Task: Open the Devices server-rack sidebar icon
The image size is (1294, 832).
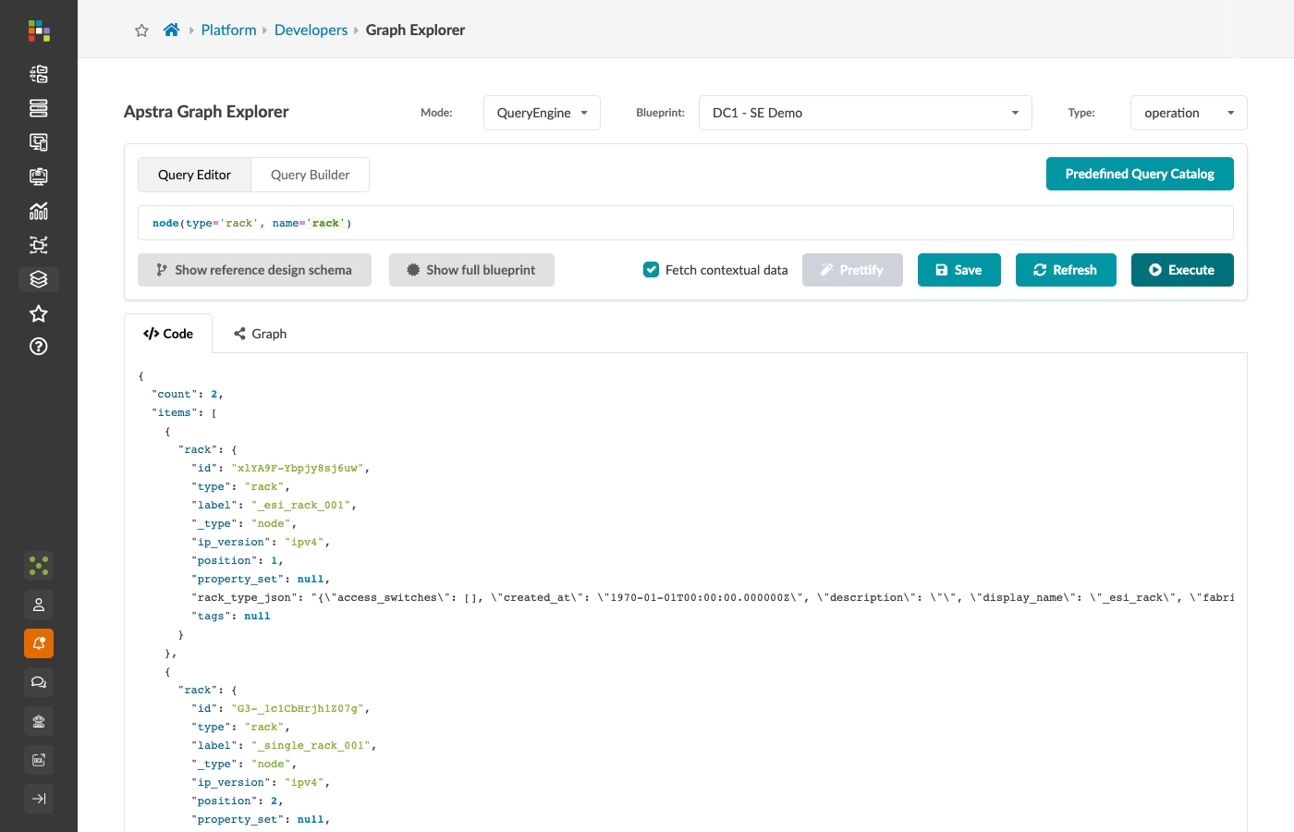Action: (39, 108)
